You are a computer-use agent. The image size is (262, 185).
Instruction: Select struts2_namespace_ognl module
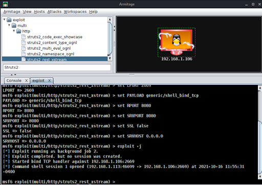(x=51, y=54)
